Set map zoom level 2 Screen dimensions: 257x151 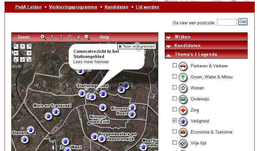click(61, 37)
